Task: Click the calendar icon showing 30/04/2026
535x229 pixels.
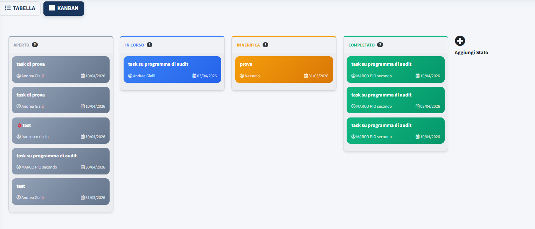Action: (x=83, y=167)
